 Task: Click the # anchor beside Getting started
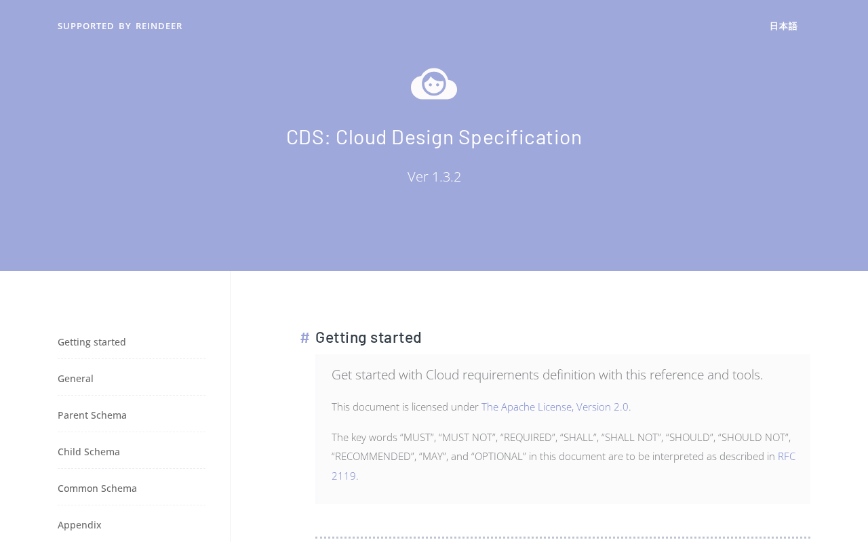pyautogui.click(x=305, y=337)
